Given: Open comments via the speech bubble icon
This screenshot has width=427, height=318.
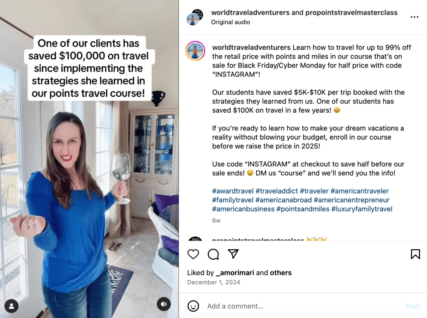Looking at the screenshot, I should point(213,254).
